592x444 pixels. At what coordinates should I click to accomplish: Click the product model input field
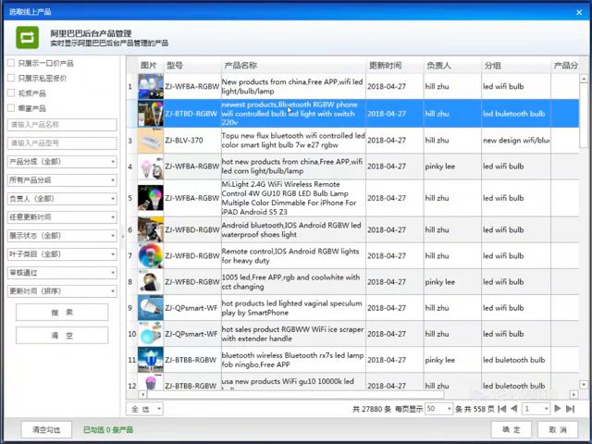pyautogui.click(x=62, y=143)
